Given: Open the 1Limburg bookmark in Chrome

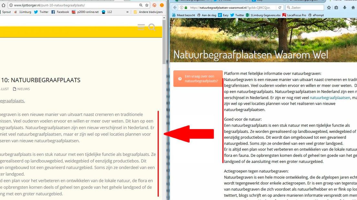Looking at the screenshot, I should [23, 12].
